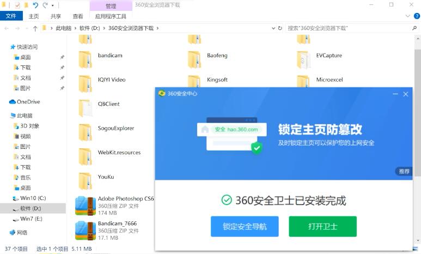Click the 锁定安全导航 button
This screenshot has height=254, width=421.
[245, 227]
